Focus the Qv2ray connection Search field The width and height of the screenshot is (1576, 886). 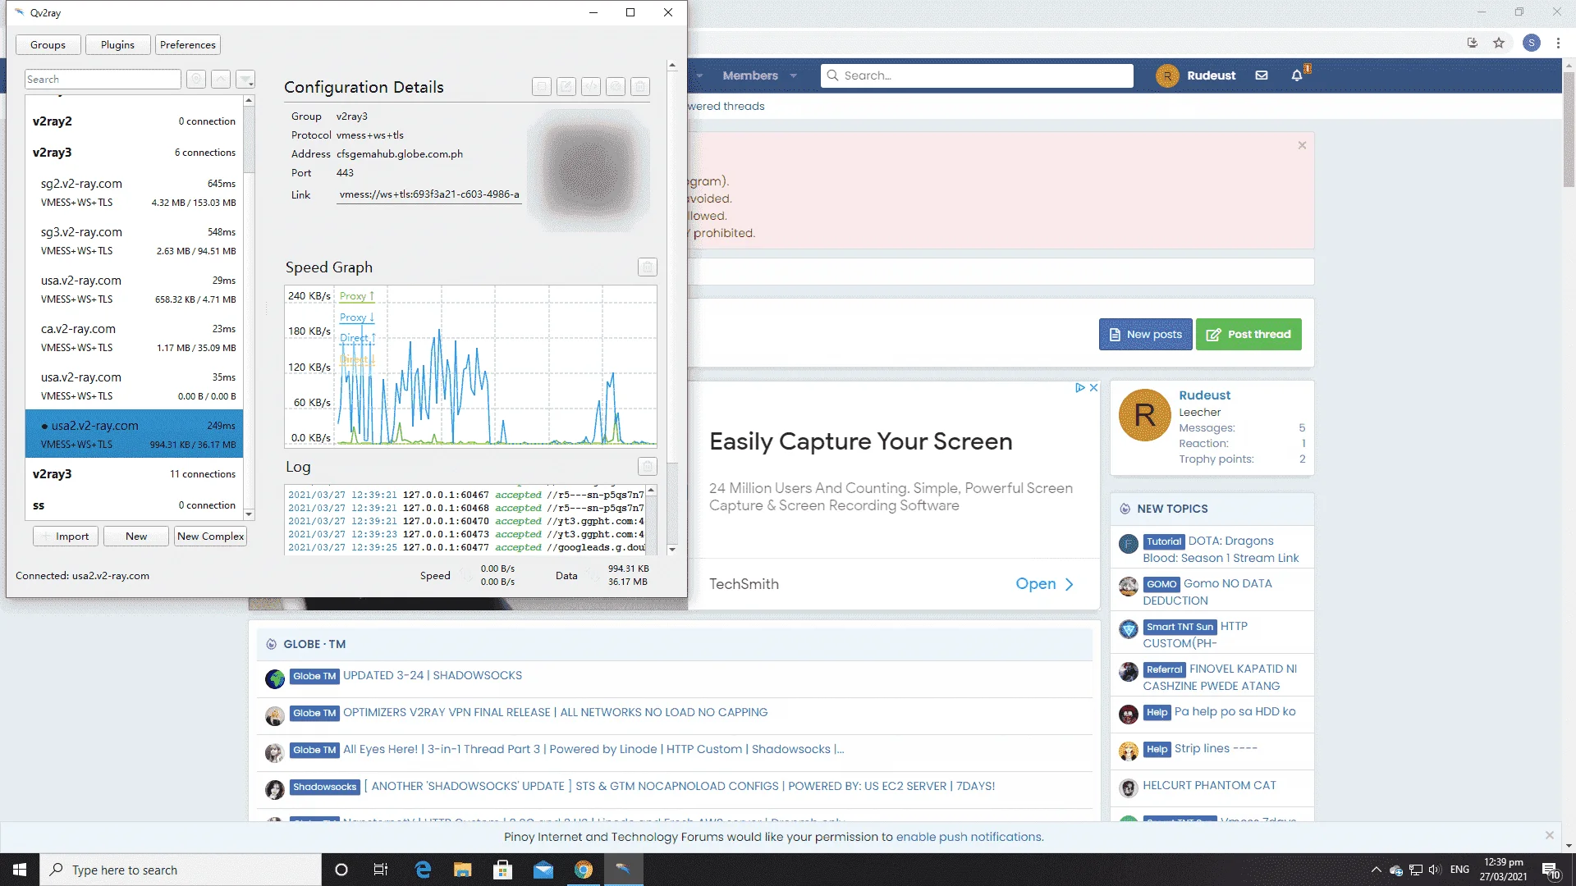[x=103, y=80]
